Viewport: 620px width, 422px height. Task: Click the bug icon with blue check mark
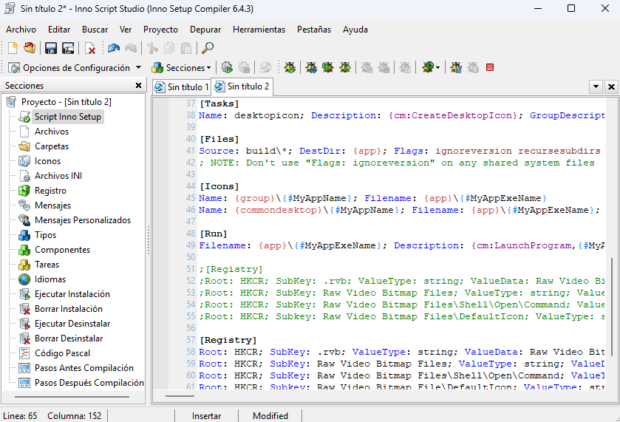click(x=456, y=67)
